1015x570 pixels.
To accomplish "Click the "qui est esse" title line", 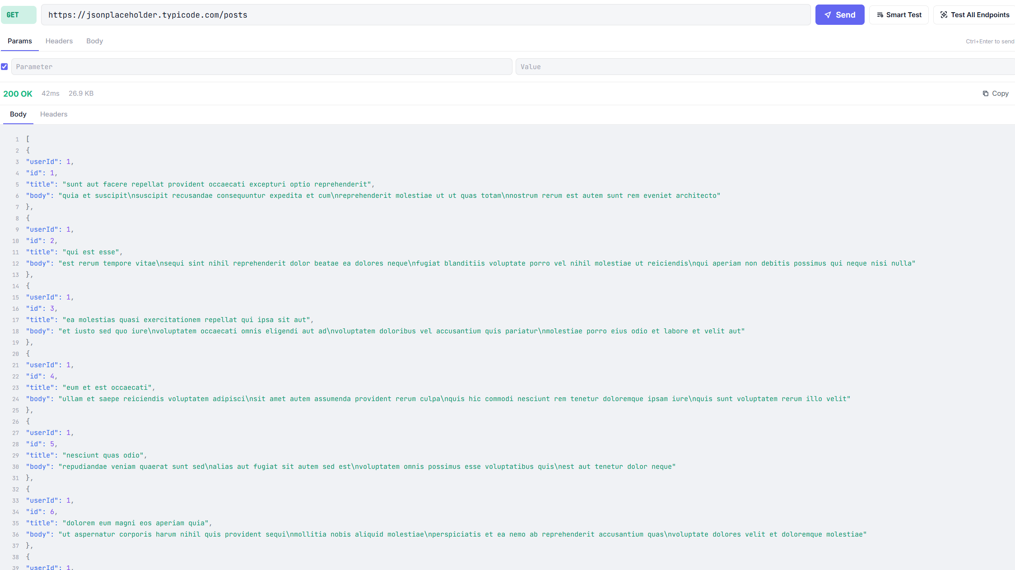I will pos(74,252).
